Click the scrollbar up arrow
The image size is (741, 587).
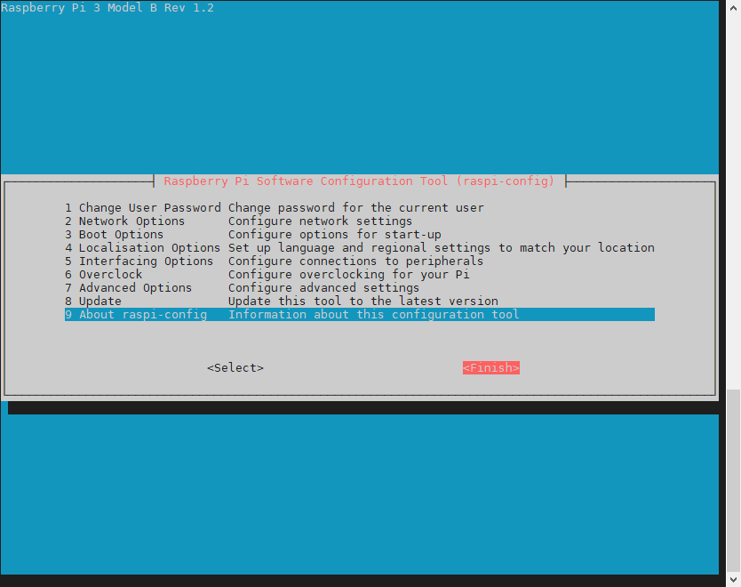(x=733, y=8)
